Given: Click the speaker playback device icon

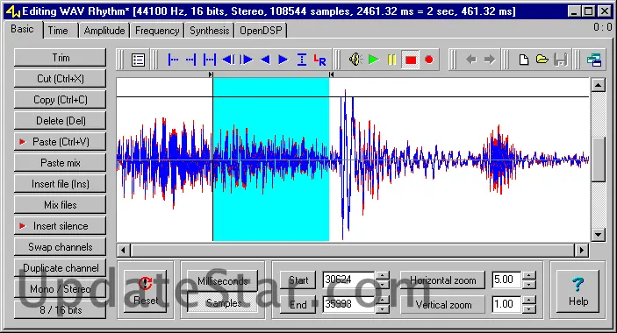Looking at the screenshot, I should click(355, 60).
